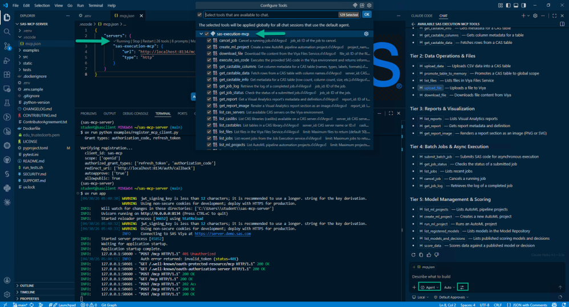
Task: Open the Manage gear in activity bar
Action: point(7,294)
